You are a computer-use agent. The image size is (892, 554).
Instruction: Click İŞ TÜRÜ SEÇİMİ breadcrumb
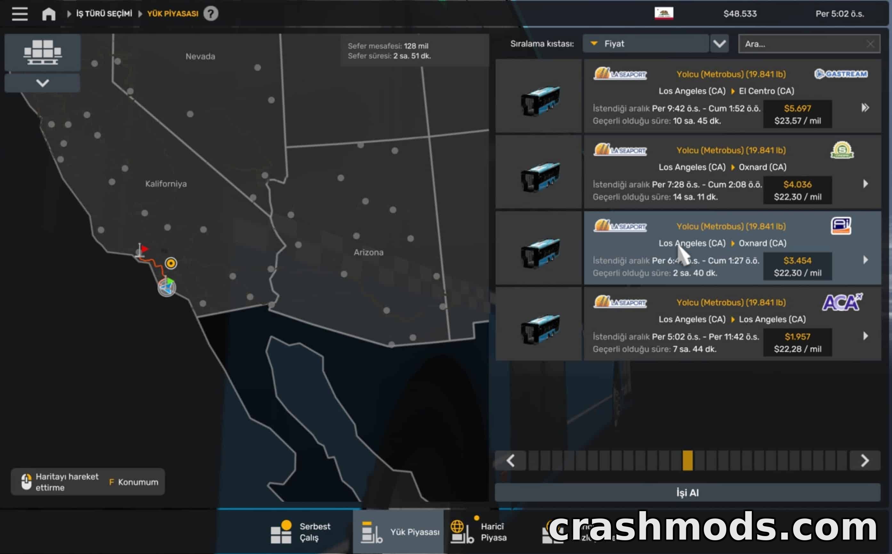click(x=104, y=14)
